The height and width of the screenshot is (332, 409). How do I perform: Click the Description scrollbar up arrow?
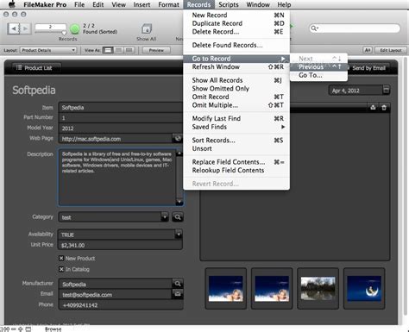179,153
